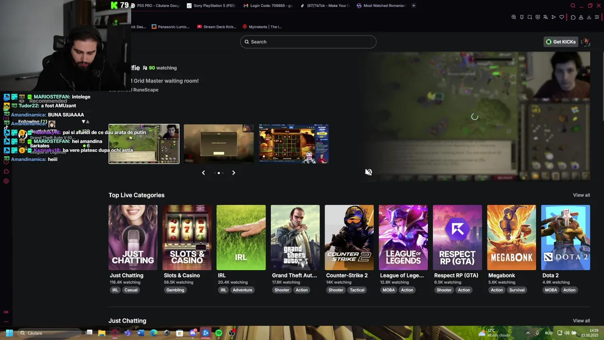Open Discord from the taskbar
The width and height of the screenshot is (604, 340).
pyautogui.click(x=193, y=333)
